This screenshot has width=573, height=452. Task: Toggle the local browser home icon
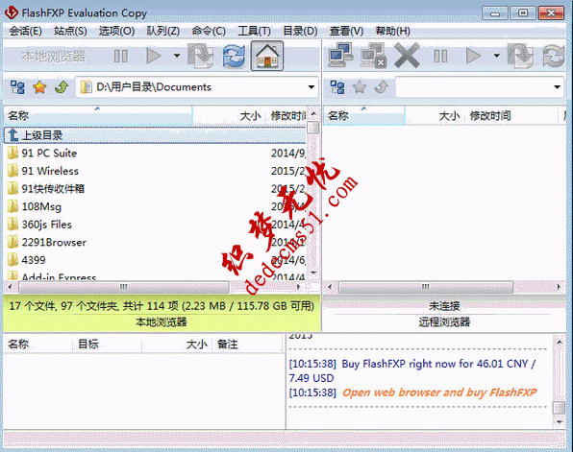coord(267,56)
